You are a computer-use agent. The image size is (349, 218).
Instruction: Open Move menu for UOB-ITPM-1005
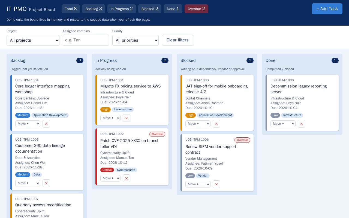(28, 183)
